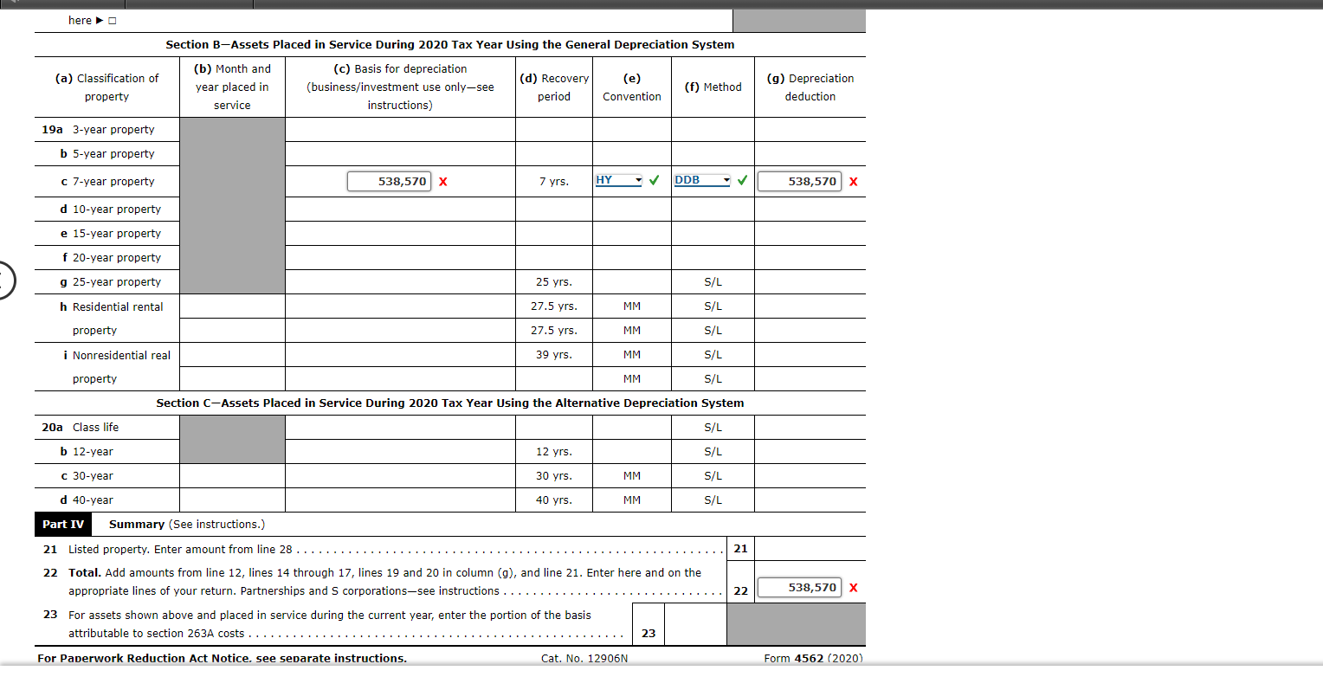Viewport: 1323px width, 677px height.
Task: Click the 'Cat. No. 12906N' footer text
Action: pos(584,659)
